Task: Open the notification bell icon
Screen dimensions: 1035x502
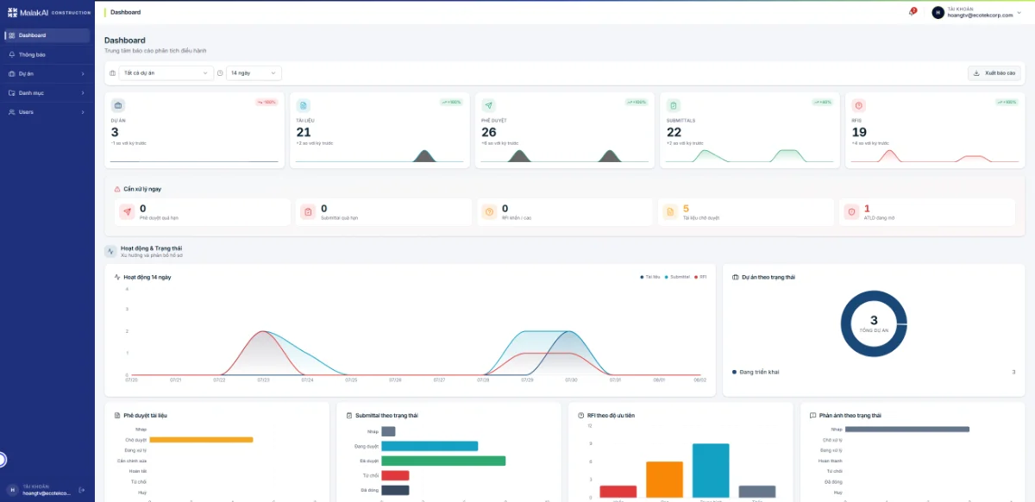Action: pyautogui.click(x=912, y=12)
